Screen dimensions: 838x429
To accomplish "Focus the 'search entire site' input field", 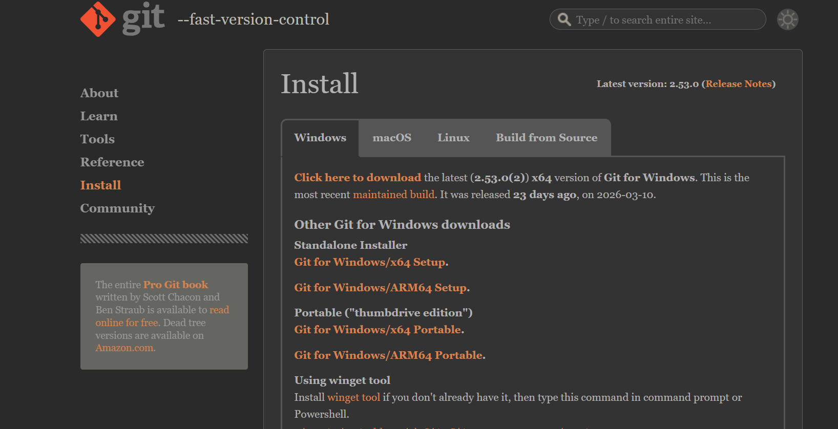I will (x=658, y=19).
